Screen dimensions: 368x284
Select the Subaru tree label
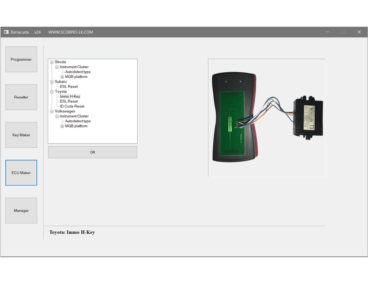click(61, 82)
